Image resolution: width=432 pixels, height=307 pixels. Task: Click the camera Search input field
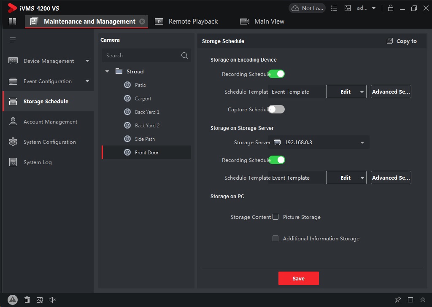(x=141, y=55)
